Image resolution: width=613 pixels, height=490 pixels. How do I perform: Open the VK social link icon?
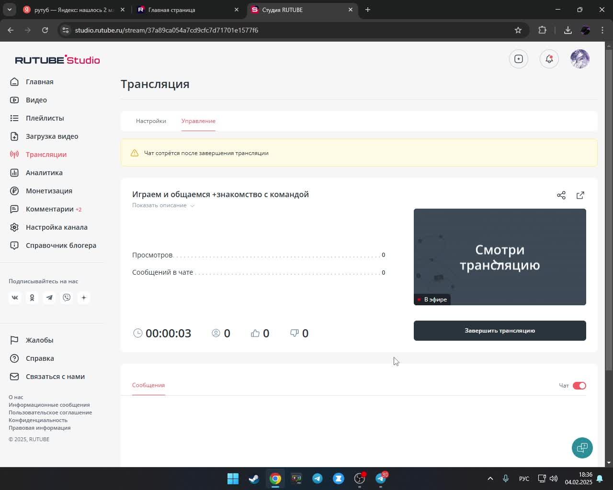pyautogui.click(x=15, y=298)
